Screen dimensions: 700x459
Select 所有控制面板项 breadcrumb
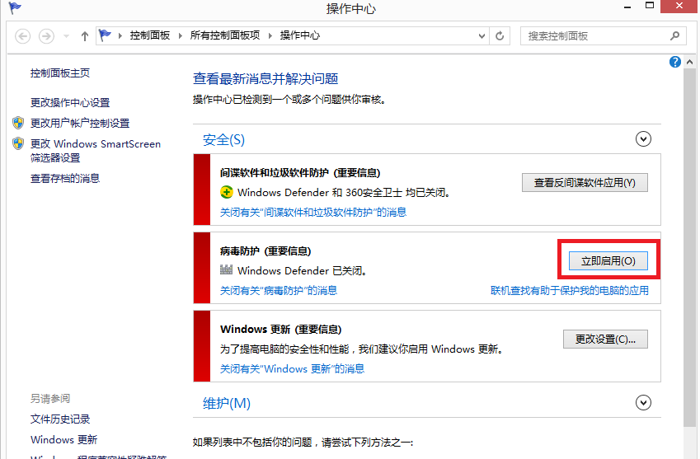pos(225,35)
